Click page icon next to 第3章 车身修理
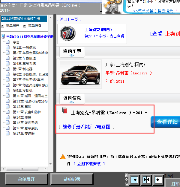Screen dimensions: 180x187 tap(8, 58)
